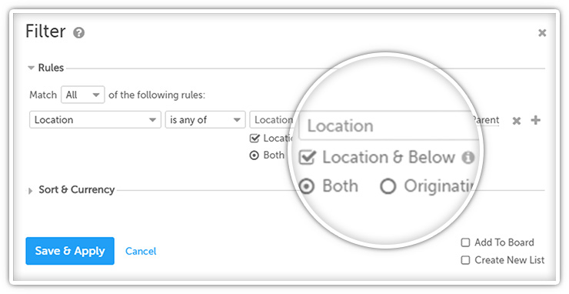Toggle the small Location checkbox under value field

pyautogui.click(x=255, y=138)
